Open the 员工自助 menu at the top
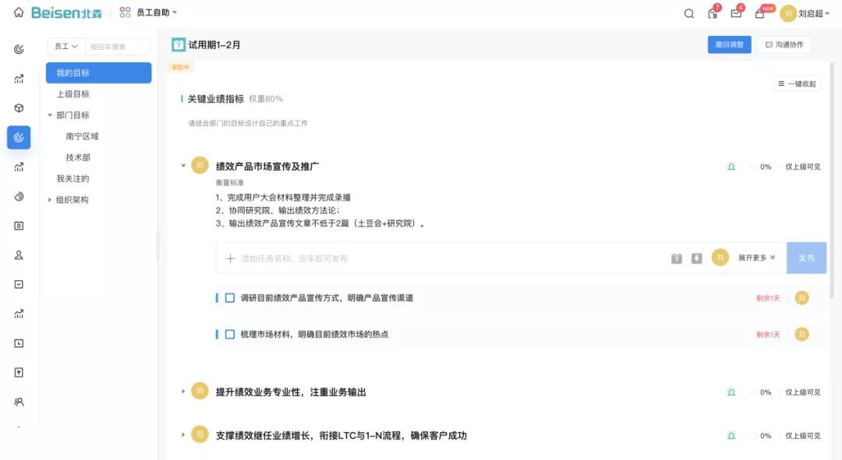The width and height of the screenshot is (842, 460). click(x=150, y=12)
